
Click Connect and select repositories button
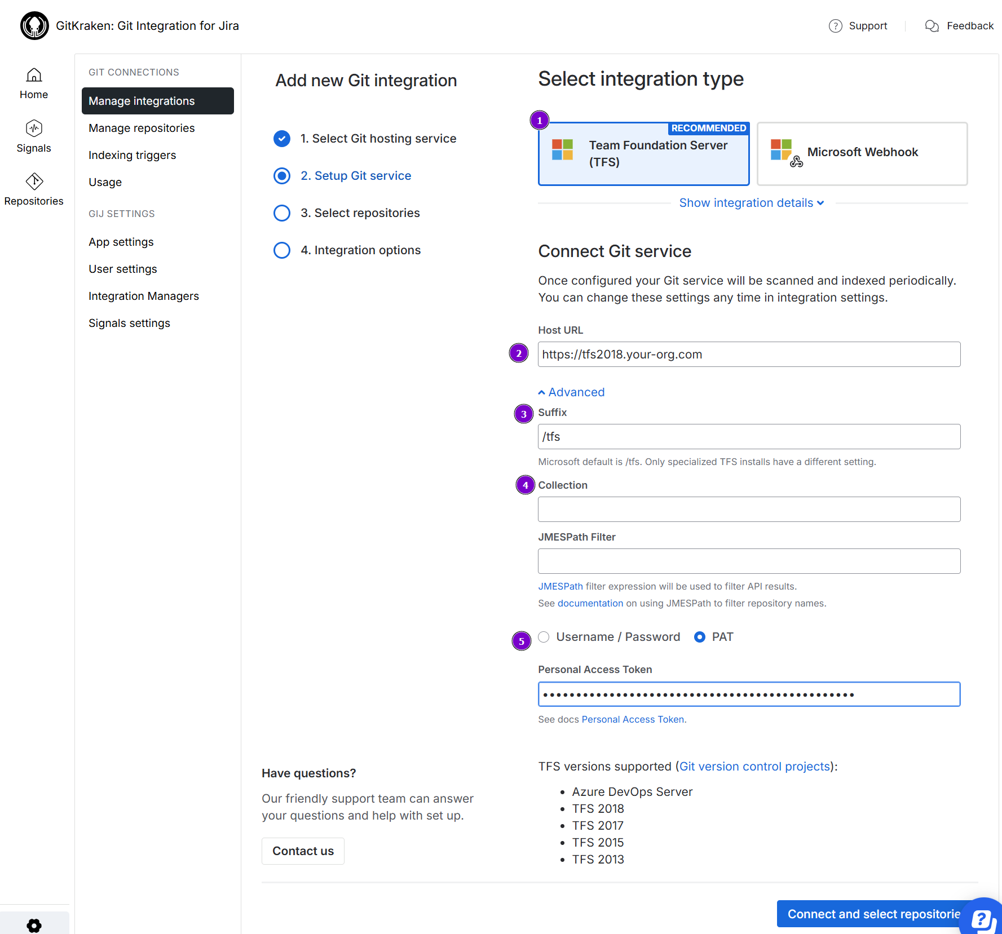point(873,914)
